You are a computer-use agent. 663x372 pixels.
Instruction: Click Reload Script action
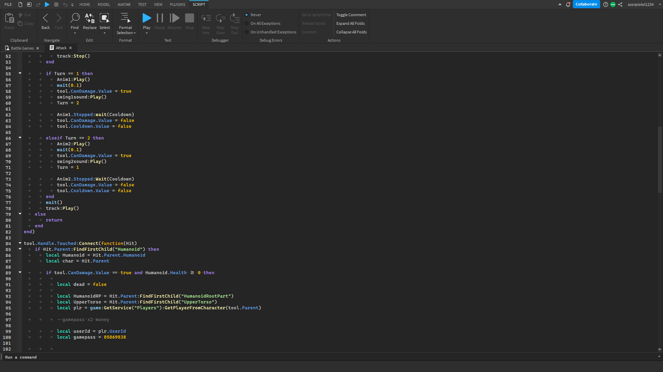pyautogui.click(x=314, y=23)
